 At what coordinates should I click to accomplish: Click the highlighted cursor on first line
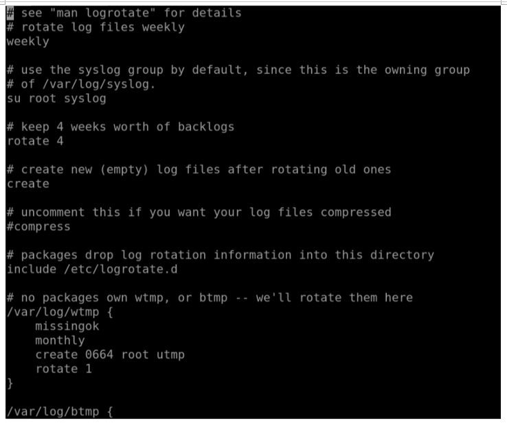(10, 13)
